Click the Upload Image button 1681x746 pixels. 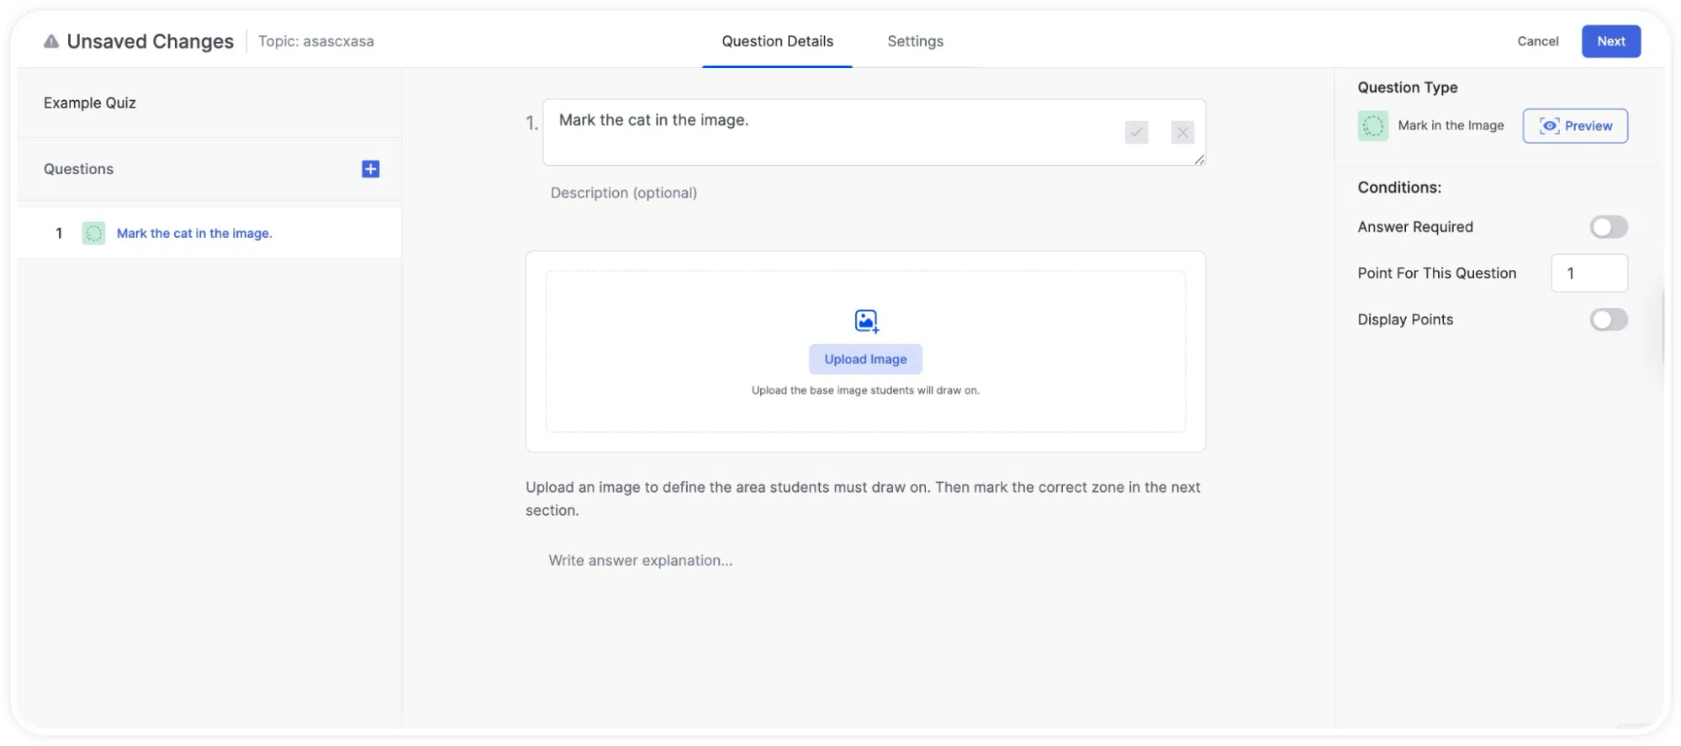[x=865, y=359]
